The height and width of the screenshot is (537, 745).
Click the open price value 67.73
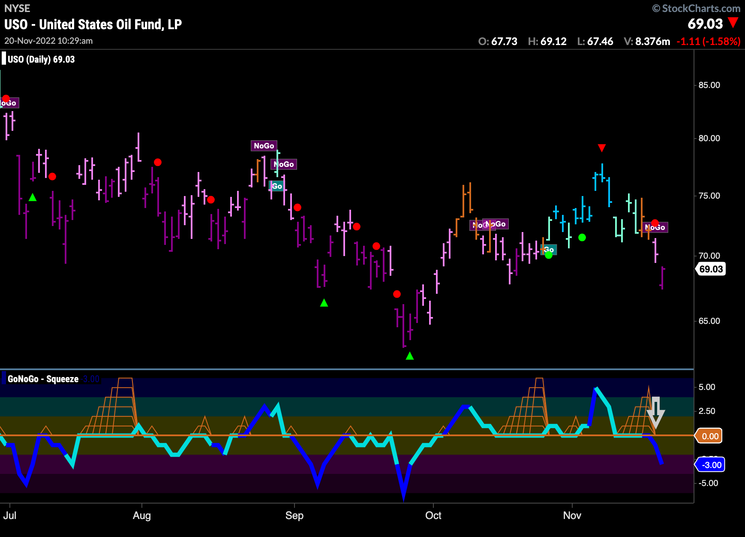pos(504,41)
